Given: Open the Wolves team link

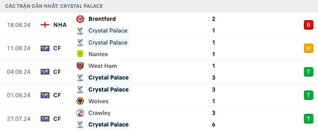Looking at the screenshot, I should [99, 101].
